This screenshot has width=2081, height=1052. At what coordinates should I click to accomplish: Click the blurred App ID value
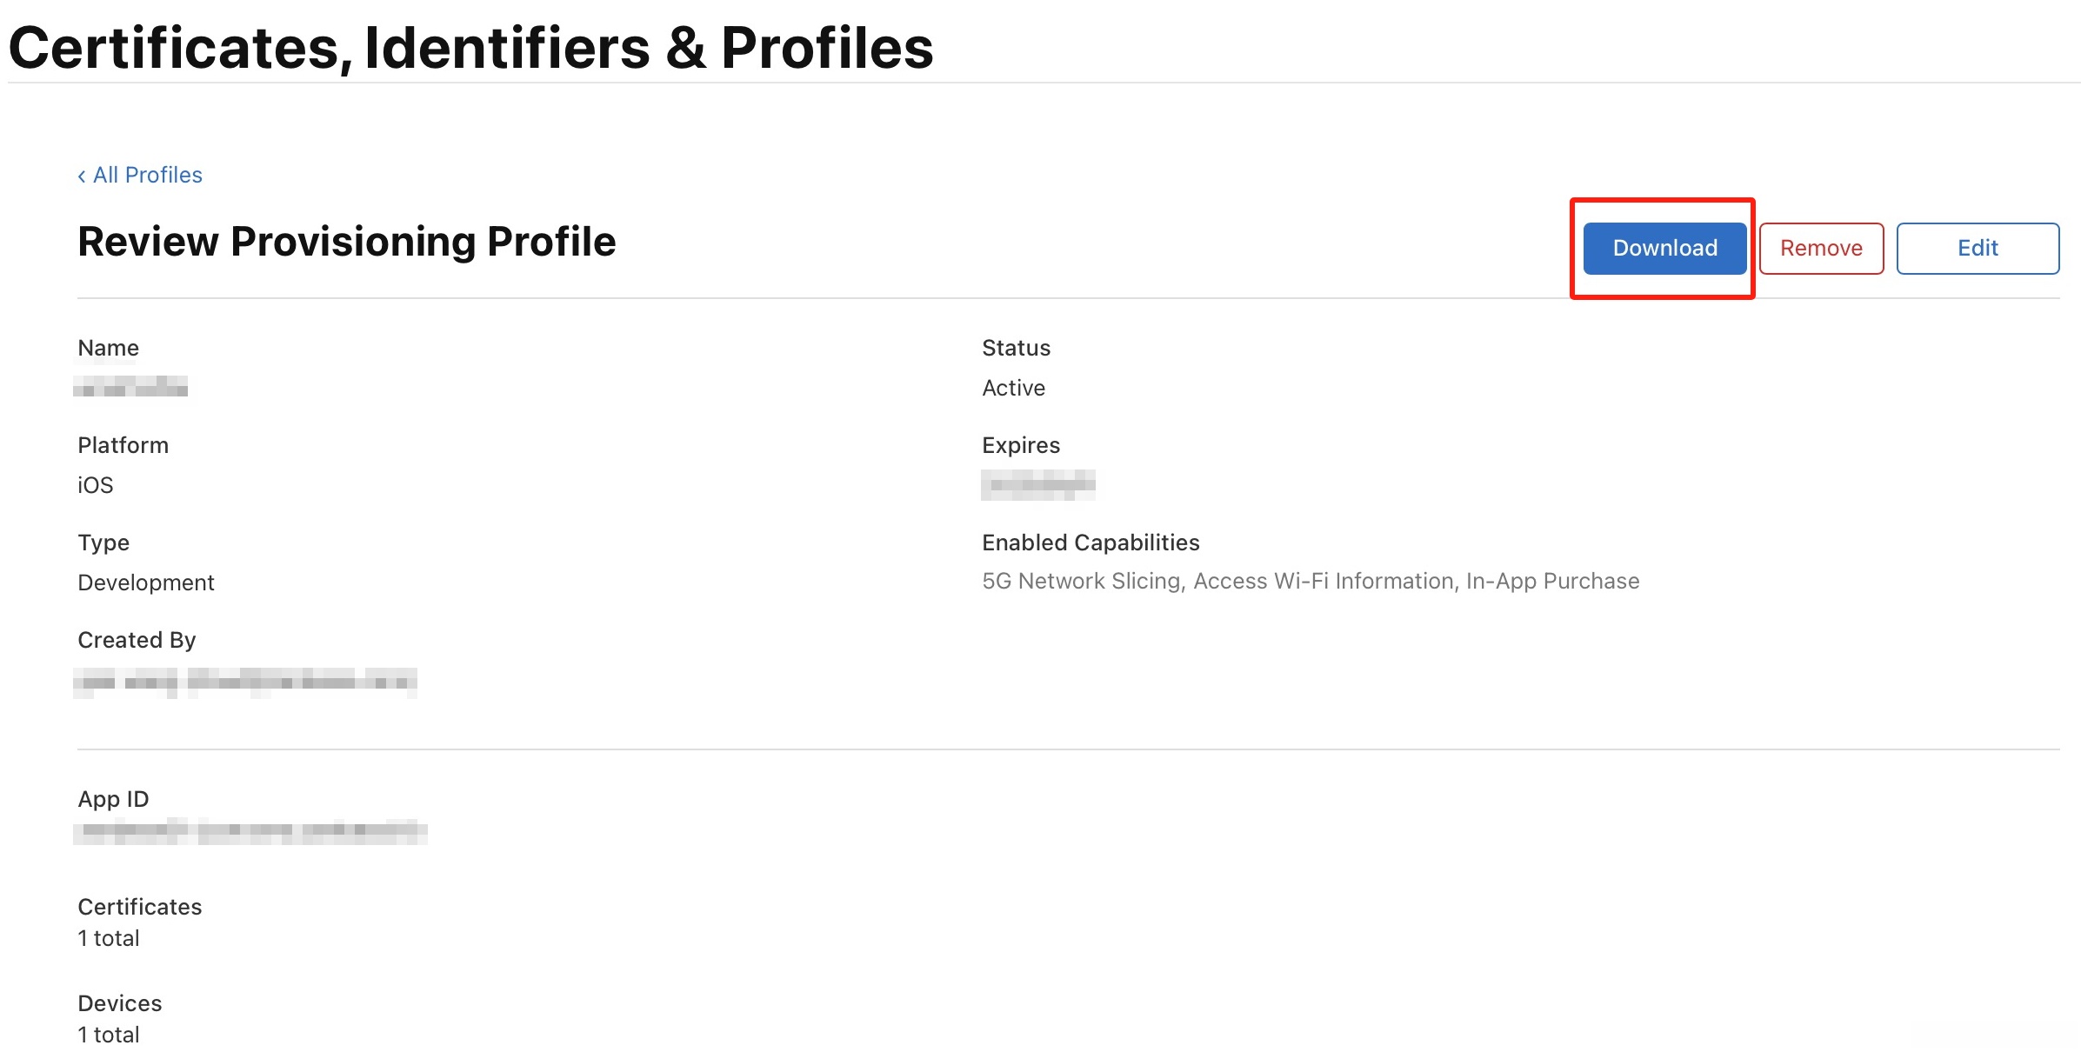(x=250, y=832)
